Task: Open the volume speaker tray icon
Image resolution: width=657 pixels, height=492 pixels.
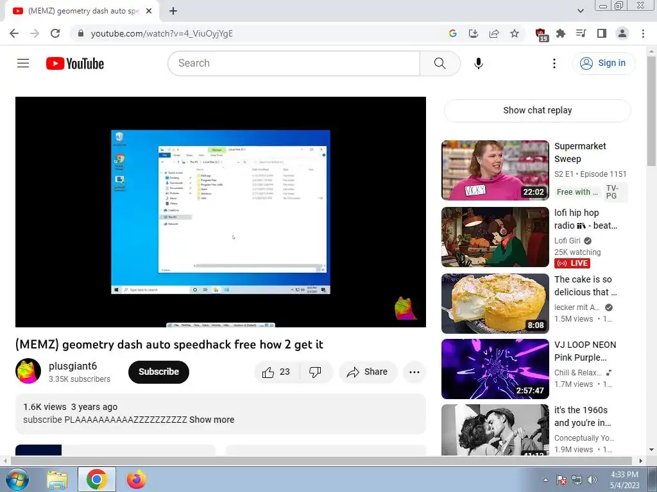Action: click(x=592, y=480)
